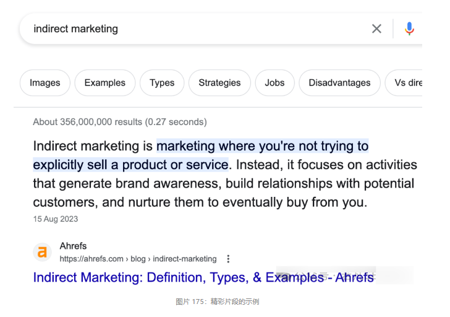The image size is (450, 317).
Task: Select the Examples filter chip
Action: 104,83
